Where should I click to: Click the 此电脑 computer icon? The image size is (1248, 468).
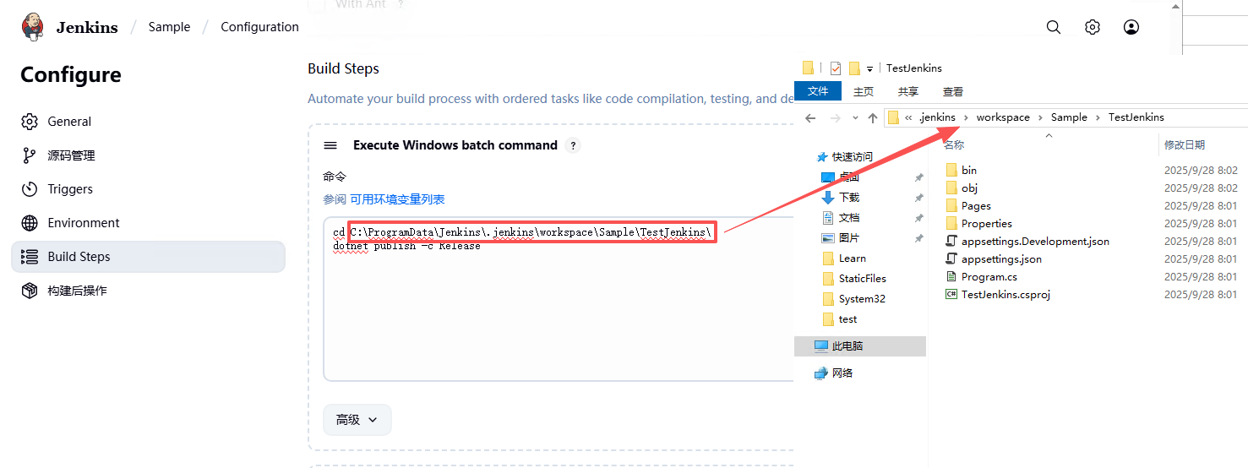[820, 346]
